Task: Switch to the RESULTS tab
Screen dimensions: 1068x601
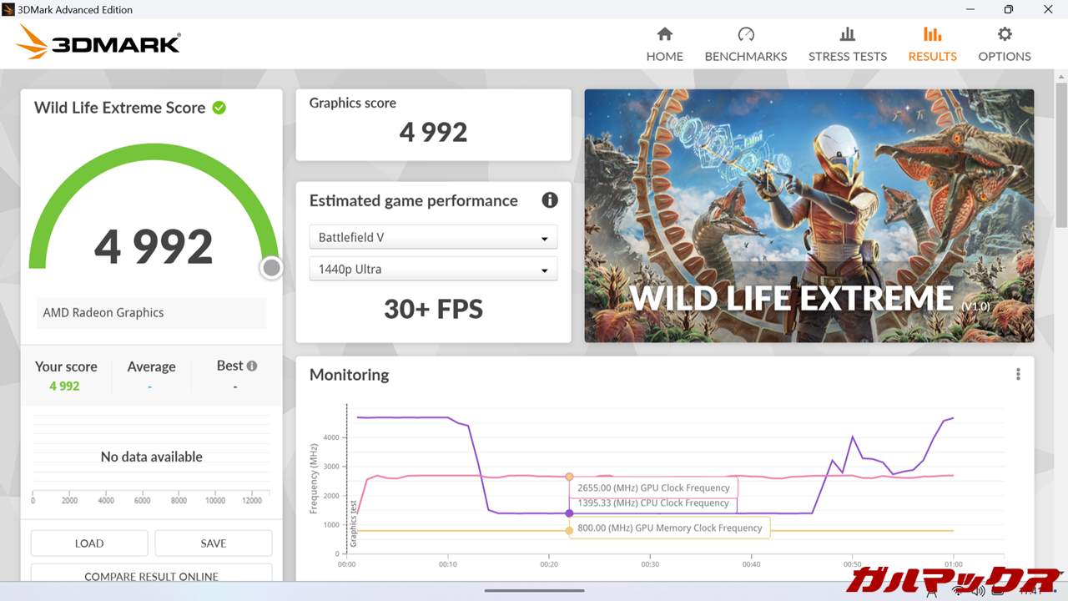Action: (x=932, y=44)
